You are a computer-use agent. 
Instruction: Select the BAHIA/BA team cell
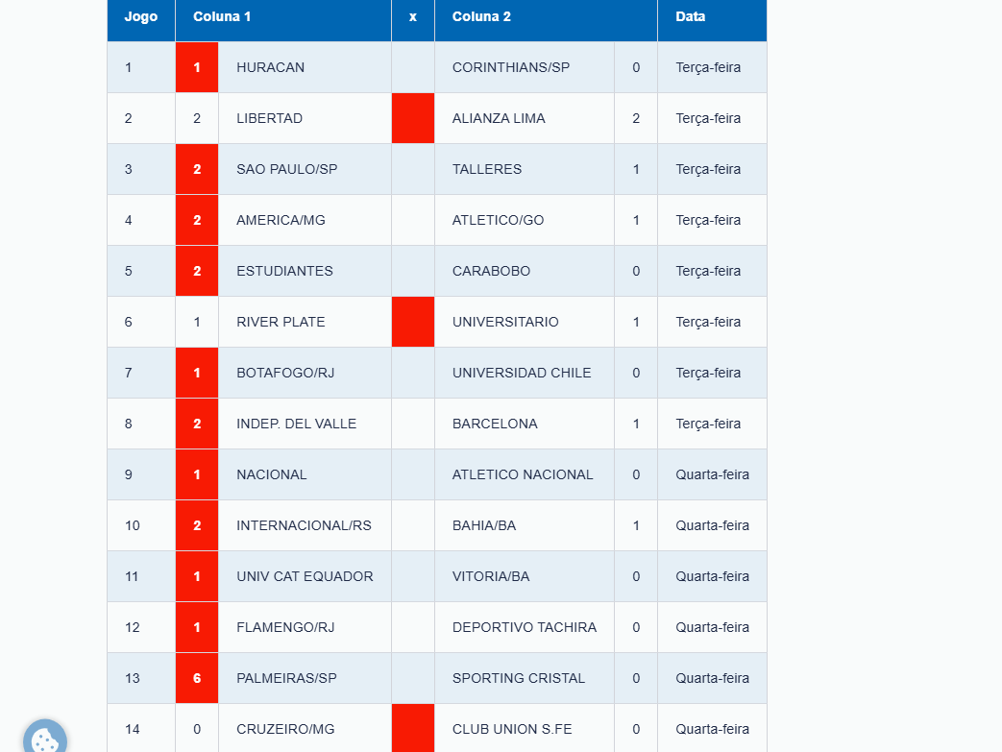pyautogui.click(x=525, y=526)
